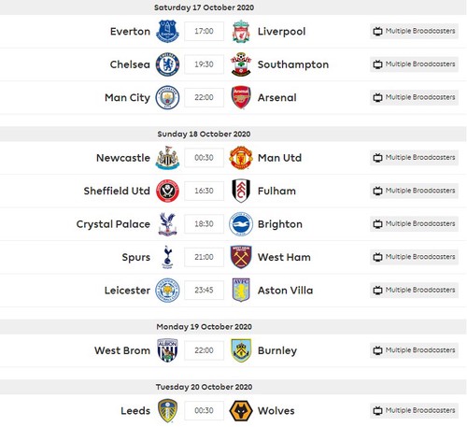467x427 pixels.
Task: Click the Liverpool club crest
Action: click(241, 31)
